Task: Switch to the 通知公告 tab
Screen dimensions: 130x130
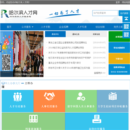Action: (x=76, y=34)
